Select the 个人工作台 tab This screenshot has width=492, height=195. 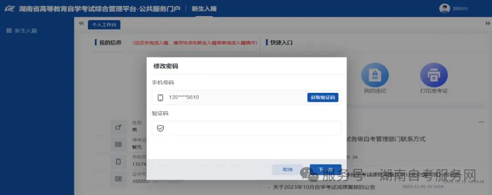point(104,25)
